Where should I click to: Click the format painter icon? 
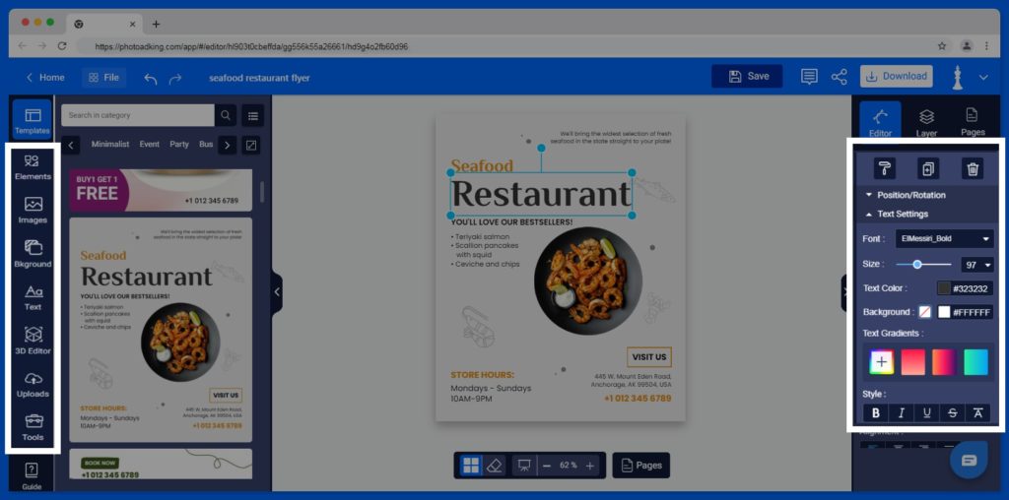click(x=885, y=168)
